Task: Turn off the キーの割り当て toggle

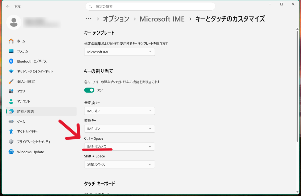Action: (x=89, y=90)
